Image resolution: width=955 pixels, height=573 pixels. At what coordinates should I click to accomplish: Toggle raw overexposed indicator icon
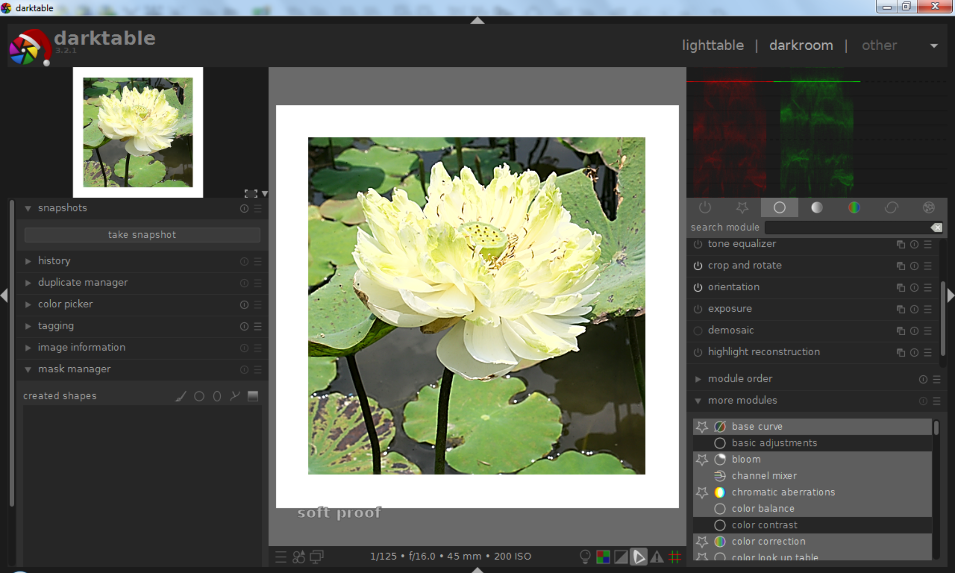click(x=603, y=556)
